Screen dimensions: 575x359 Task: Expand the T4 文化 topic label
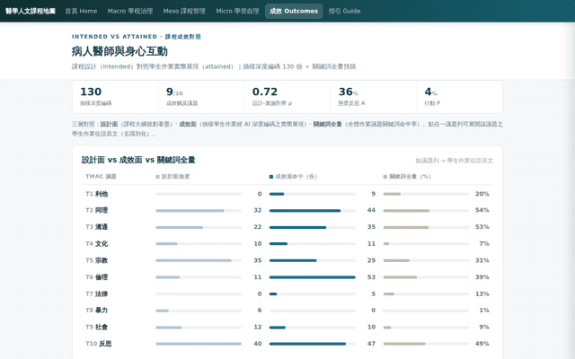click(97, 243)
